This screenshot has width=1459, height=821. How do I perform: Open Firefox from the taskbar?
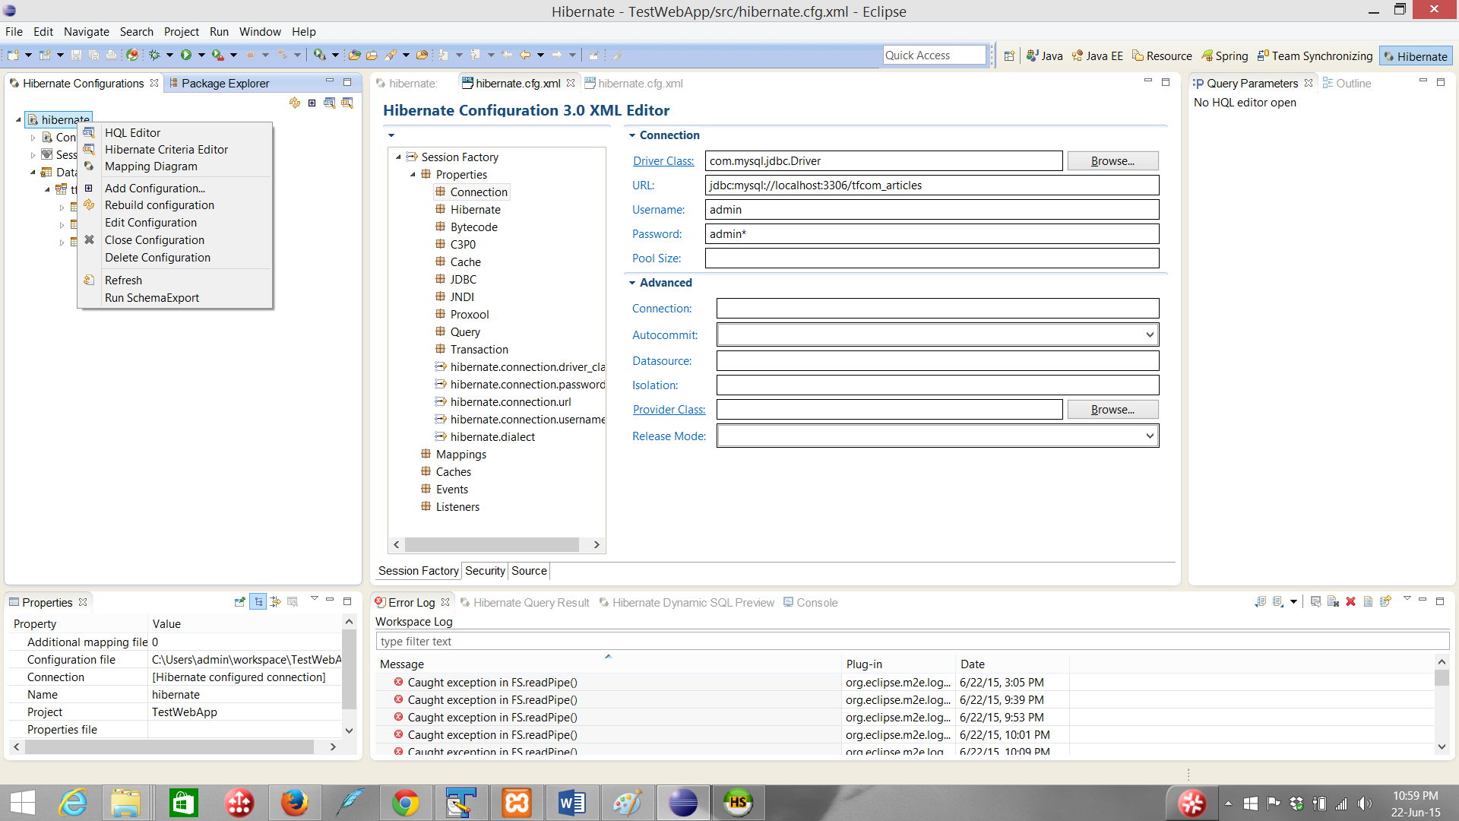[x=294, y=803]
